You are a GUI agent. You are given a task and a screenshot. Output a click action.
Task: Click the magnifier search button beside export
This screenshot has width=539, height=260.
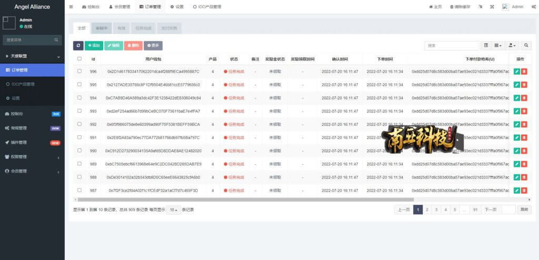point(526,45)
